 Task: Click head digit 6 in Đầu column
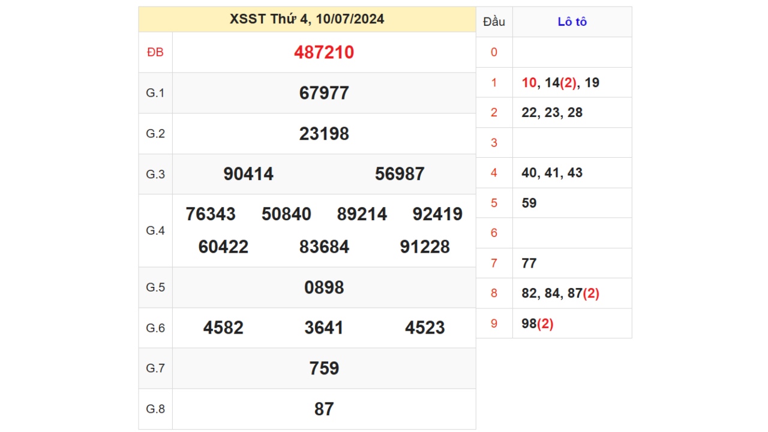(x=494, y=233)
